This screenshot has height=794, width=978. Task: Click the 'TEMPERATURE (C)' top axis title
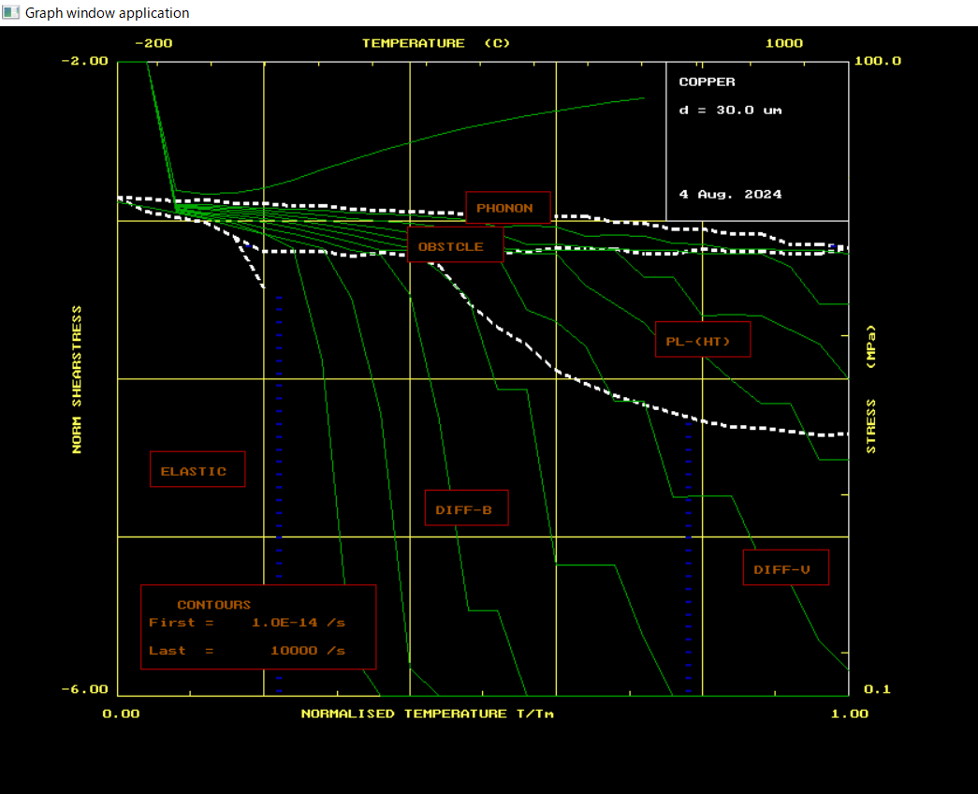pos(436,43)
